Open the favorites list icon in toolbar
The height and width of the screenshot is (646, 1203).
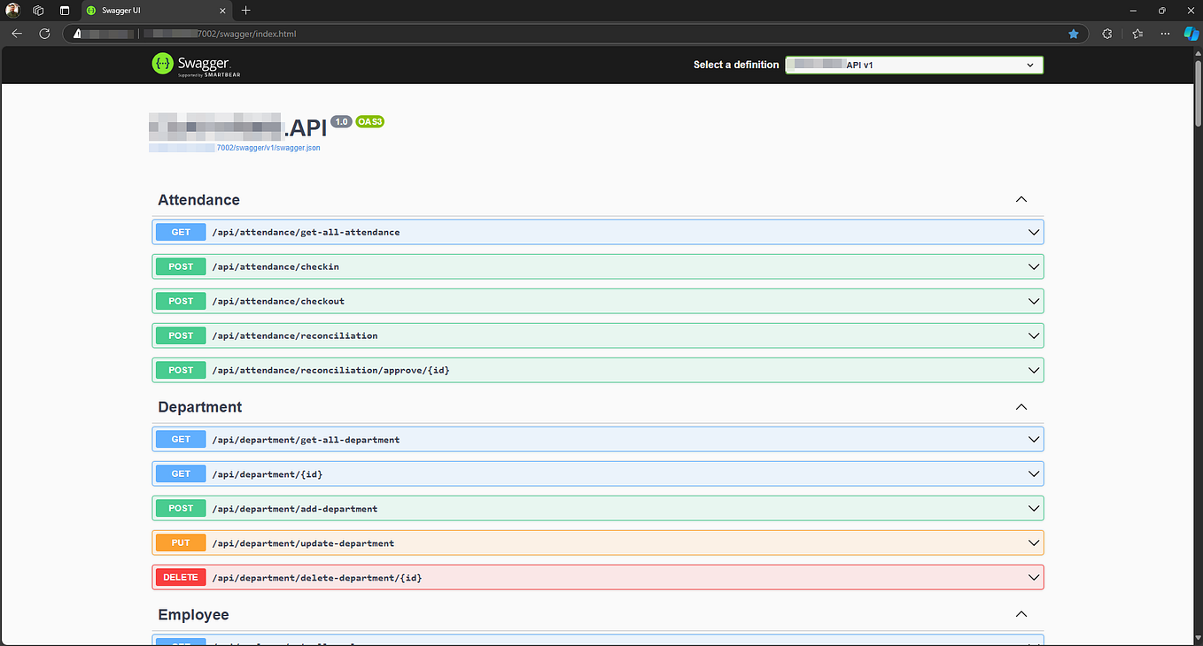pyautogui.click(x=1137, y=34)
